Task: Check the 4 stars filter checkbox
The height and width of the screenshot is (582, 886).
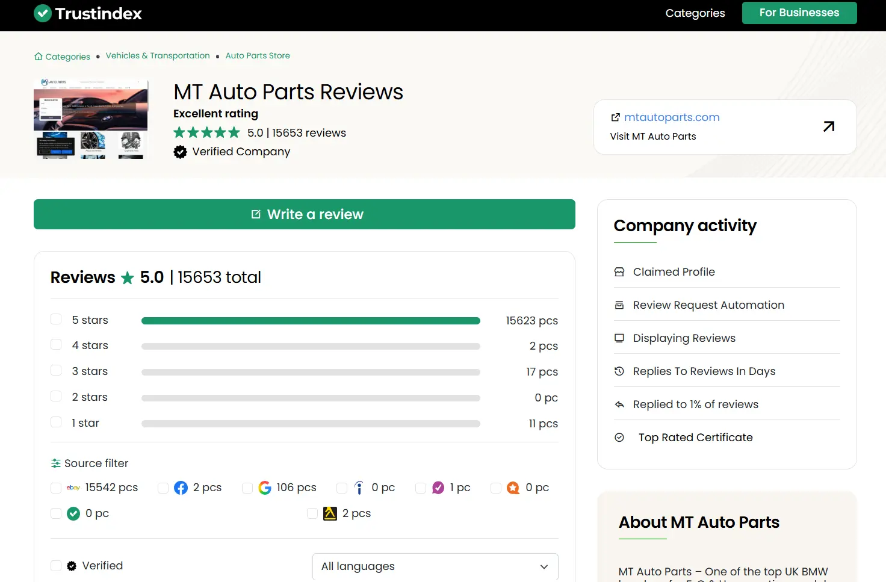Action: [56, 344]
